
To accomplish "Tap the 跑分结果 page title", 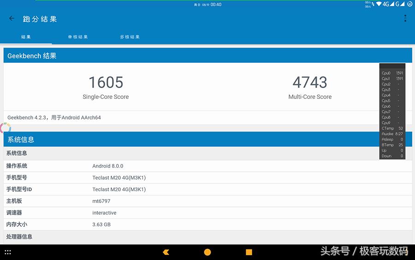I will pos(40,19).
